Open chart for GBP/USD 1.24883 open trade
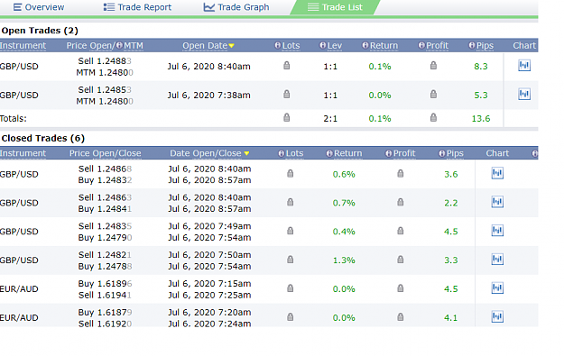Viewport: 564px width, 356px height. tap(524, 66)
